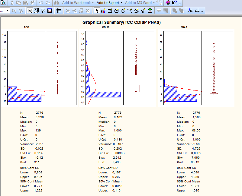Click the print preview magnifier icon
242x196 pixels.
click(x=3, y=3)
